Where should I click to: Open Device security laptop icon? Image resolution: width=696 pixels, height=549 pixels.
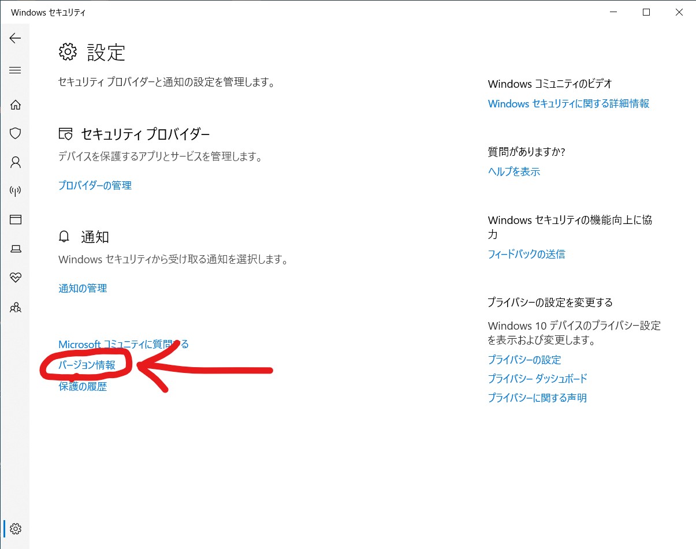click(16, 249)
